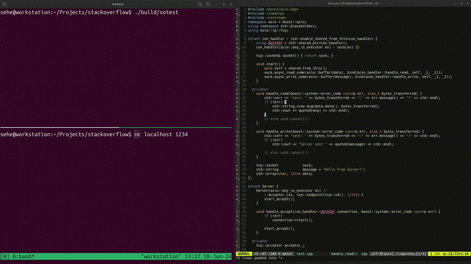
Task: Click the sock.async_write_some call
Action: pos(358,77)
